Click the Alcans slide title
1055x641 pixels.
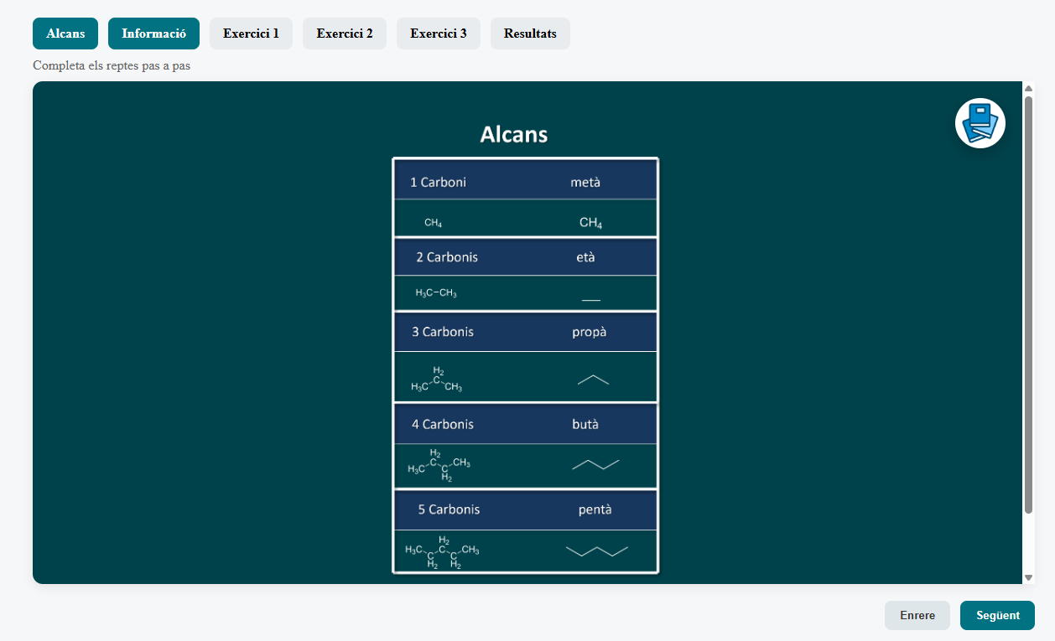pyautogui.click(x=514, y=134)
